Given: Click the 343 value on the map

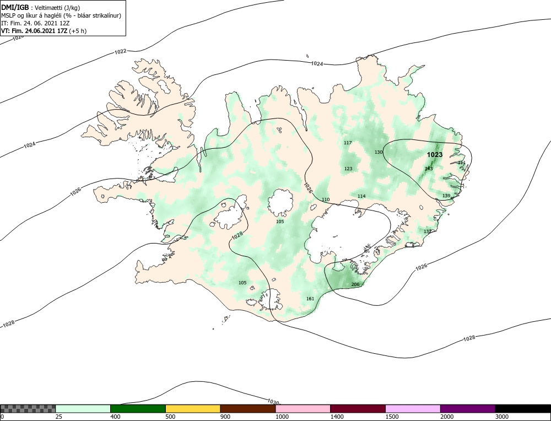Looking at the screenshot, I should click(429, 169).
